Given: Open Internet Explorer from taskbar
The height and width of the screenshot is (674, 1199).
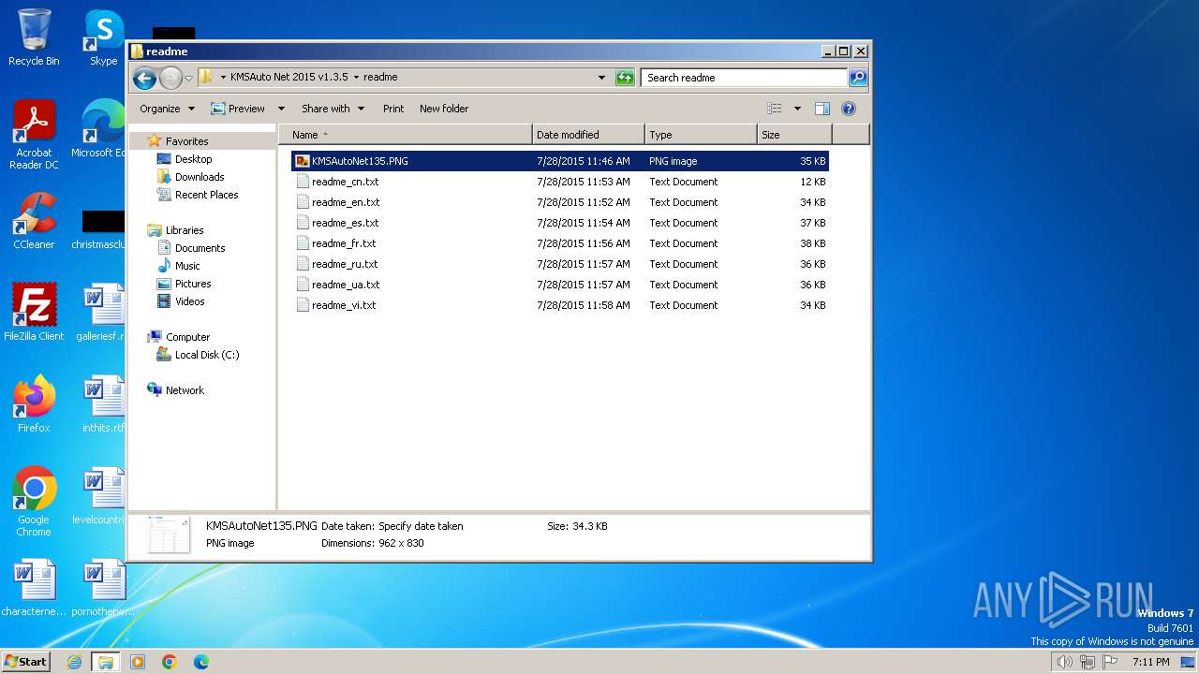Looking at the screenshot, I should pos(74,662).
